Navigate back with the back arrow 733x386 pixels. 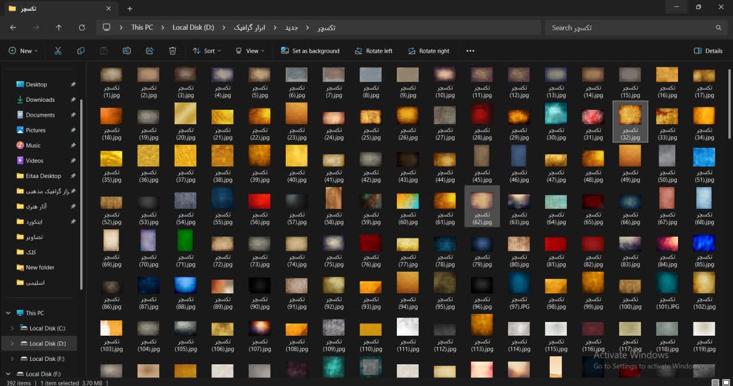[x=13, y=27]
